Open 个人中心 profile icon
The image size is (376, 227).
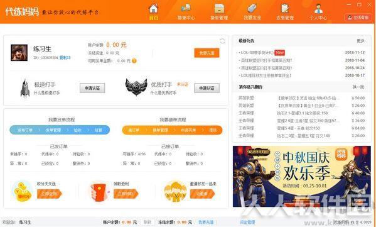[318, 9]
